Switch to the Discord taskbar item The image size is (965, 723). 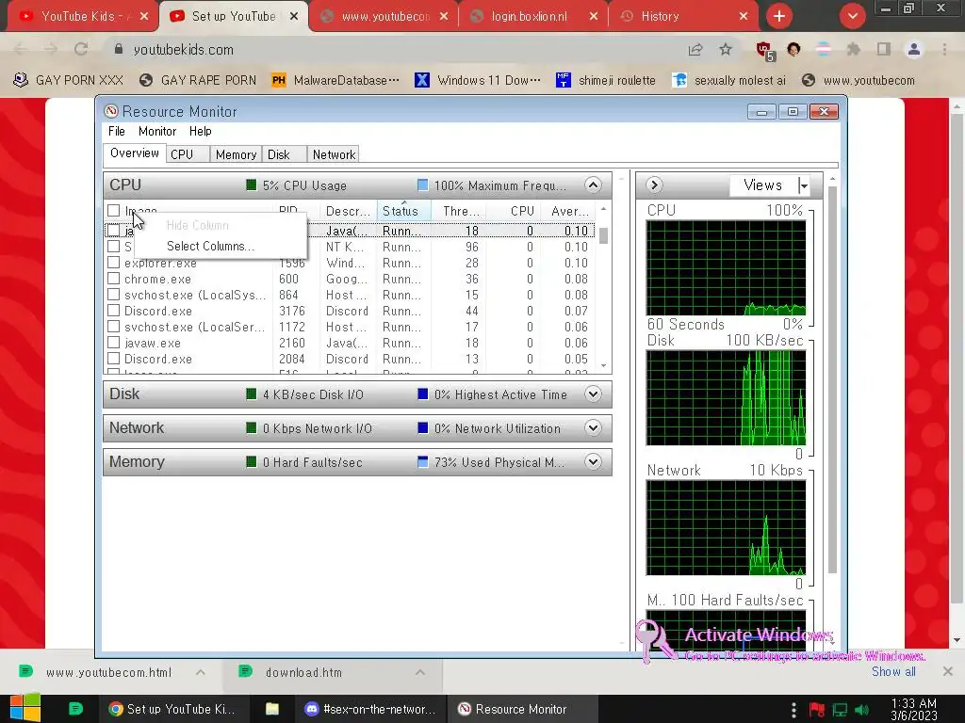click(x=371, y=709)
